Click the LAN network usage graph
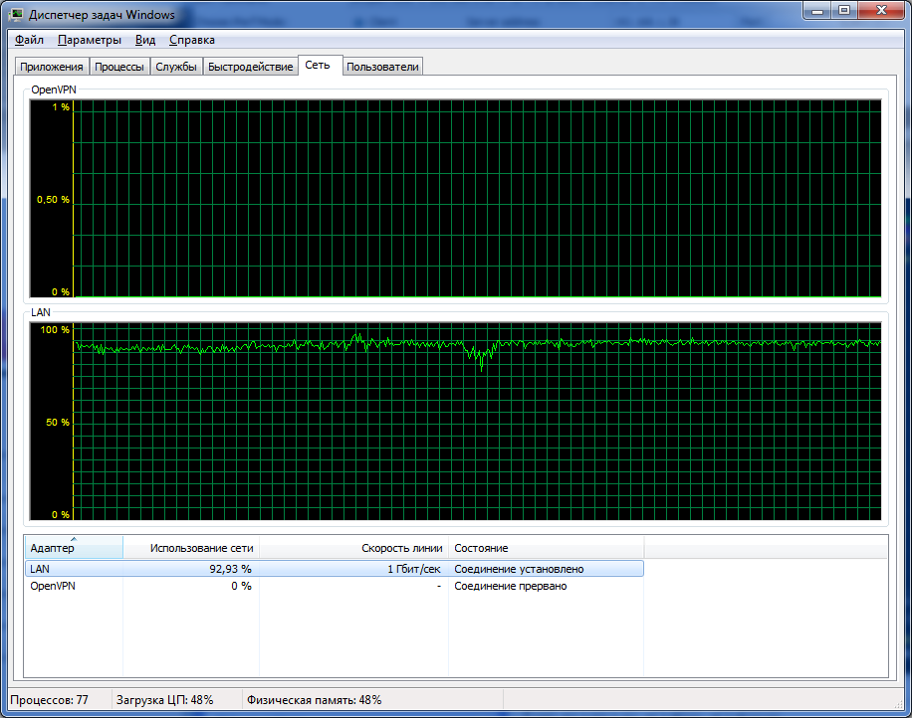This screenshot has width=912, height=718. (x=477, y=420)
